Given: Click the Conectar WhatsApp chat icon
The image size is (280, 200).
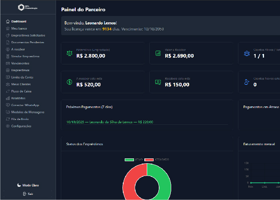Looking at the screenshot, I should click(8, 105).
